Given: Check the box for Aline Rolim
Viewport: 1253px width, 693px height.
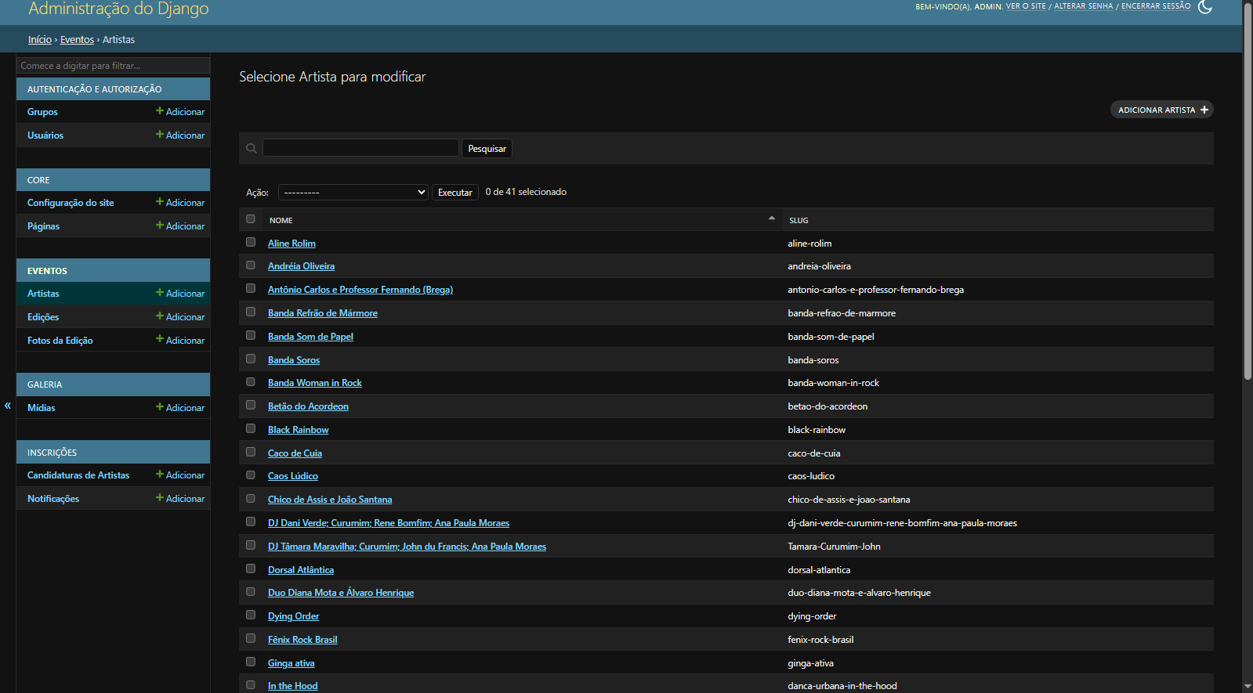Looking at the screenshot, I should tap(251, 242).
